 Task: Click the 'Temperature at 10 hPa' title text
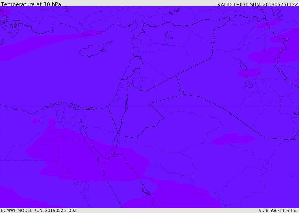[31, 4]
